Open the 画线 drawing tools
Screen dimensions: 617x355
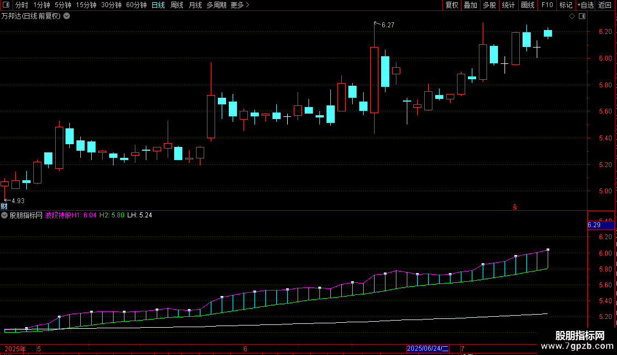pyautogui.click(x=527, y=5)
